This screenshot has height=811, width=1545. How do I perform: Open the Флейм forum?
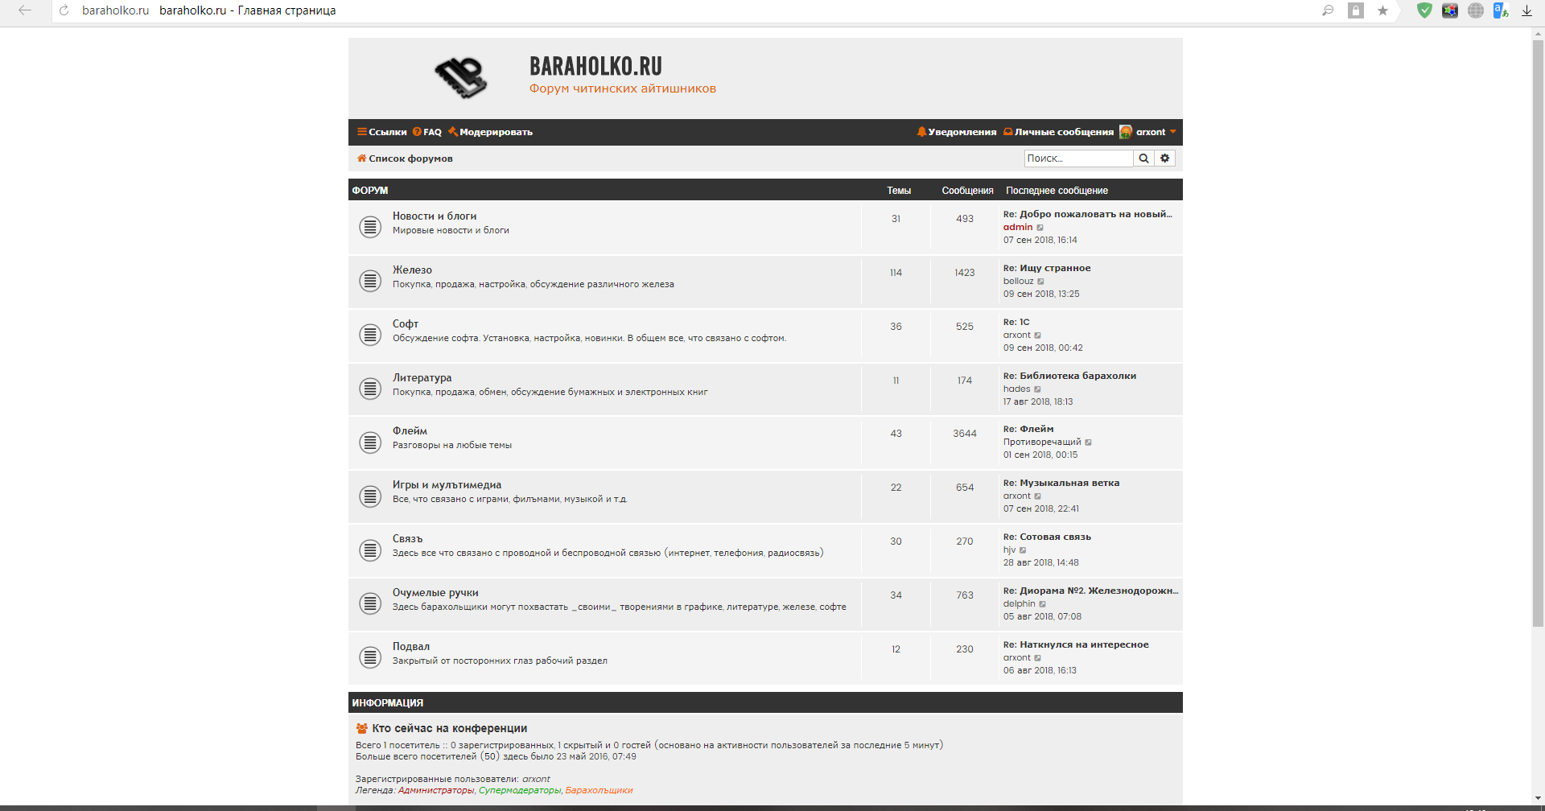coord(410,431)
